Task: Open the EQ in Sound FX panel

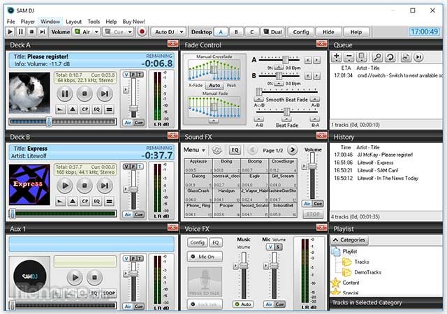Action: [x=235, y=150]
